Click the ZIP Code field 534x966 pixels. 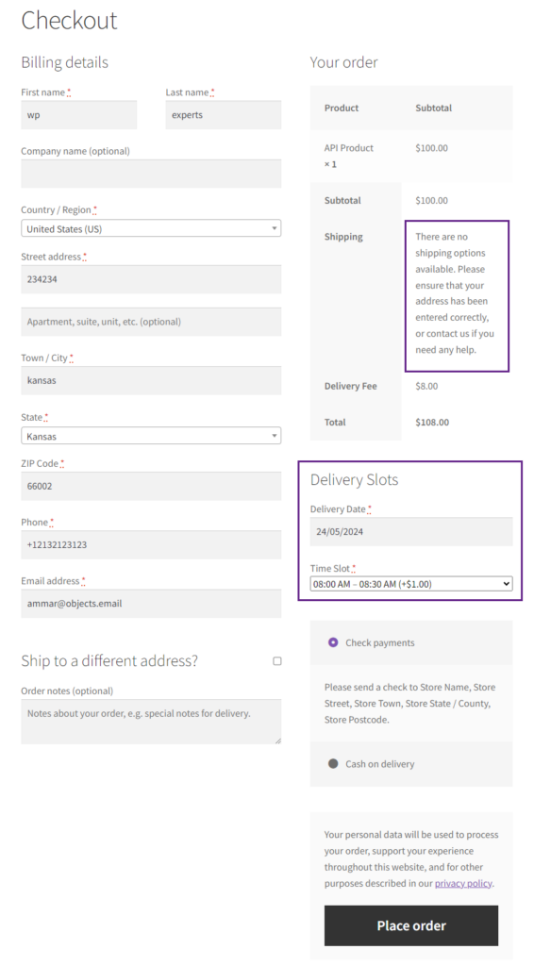[151, 486]
